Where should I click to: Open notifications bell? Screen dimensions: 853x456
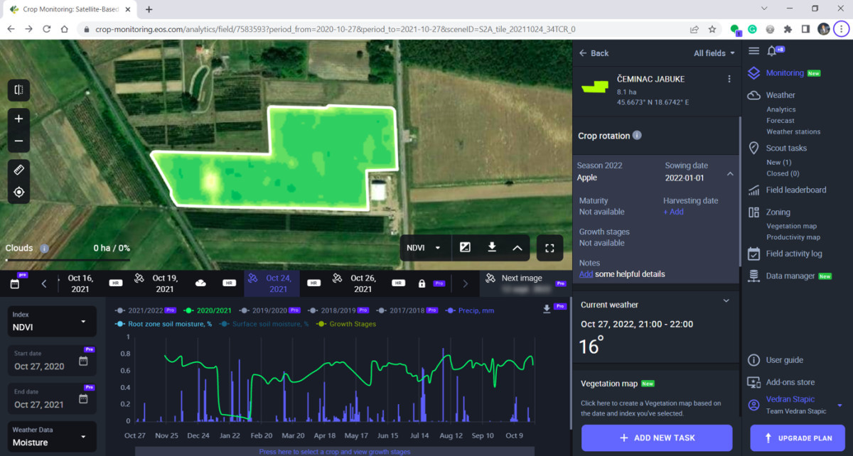pos(773,51)
